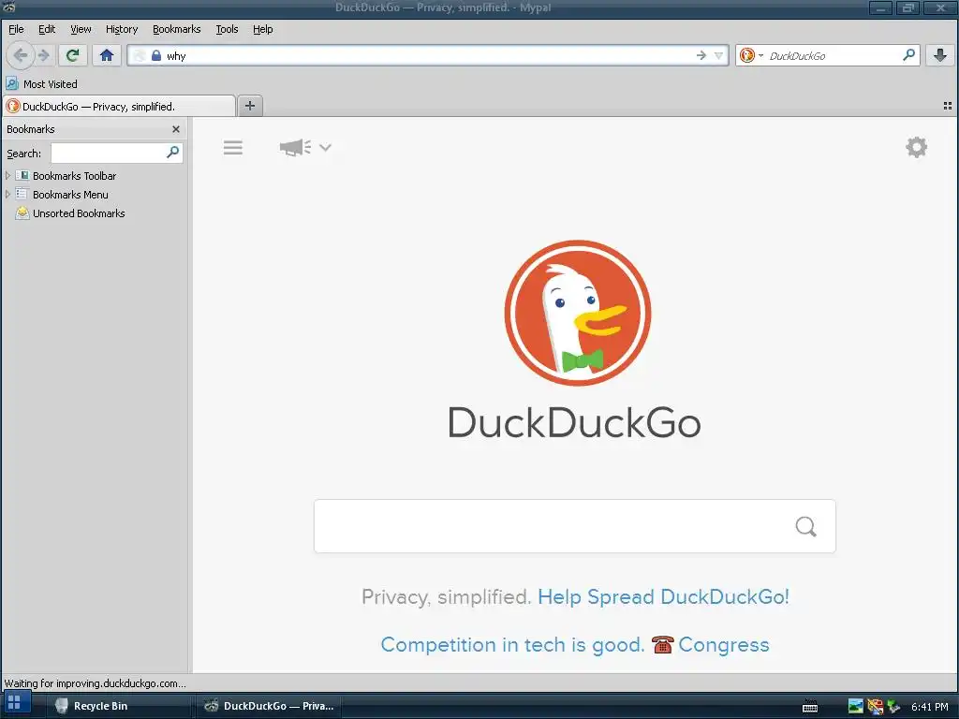
Task: Go forward with the Forward arrow button
Action: pos(43,55)
